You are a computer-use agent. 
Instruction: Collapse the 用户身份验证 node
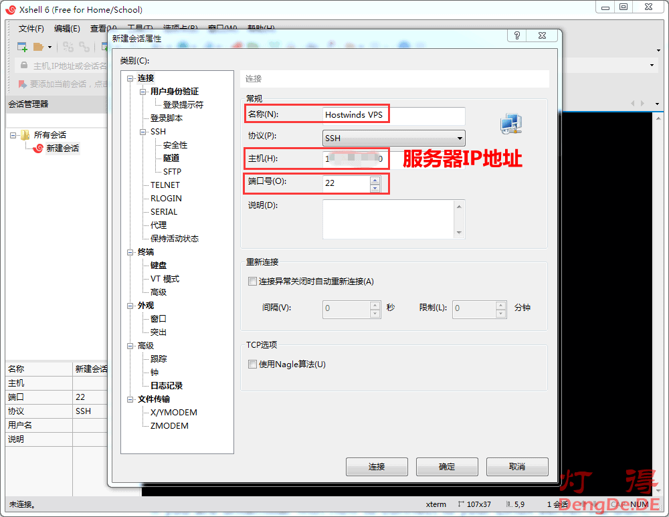pos(142,92)
